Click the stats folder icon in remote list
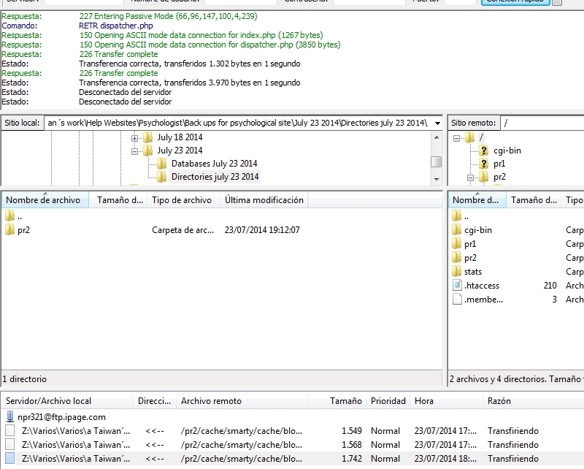 [457, 271]
